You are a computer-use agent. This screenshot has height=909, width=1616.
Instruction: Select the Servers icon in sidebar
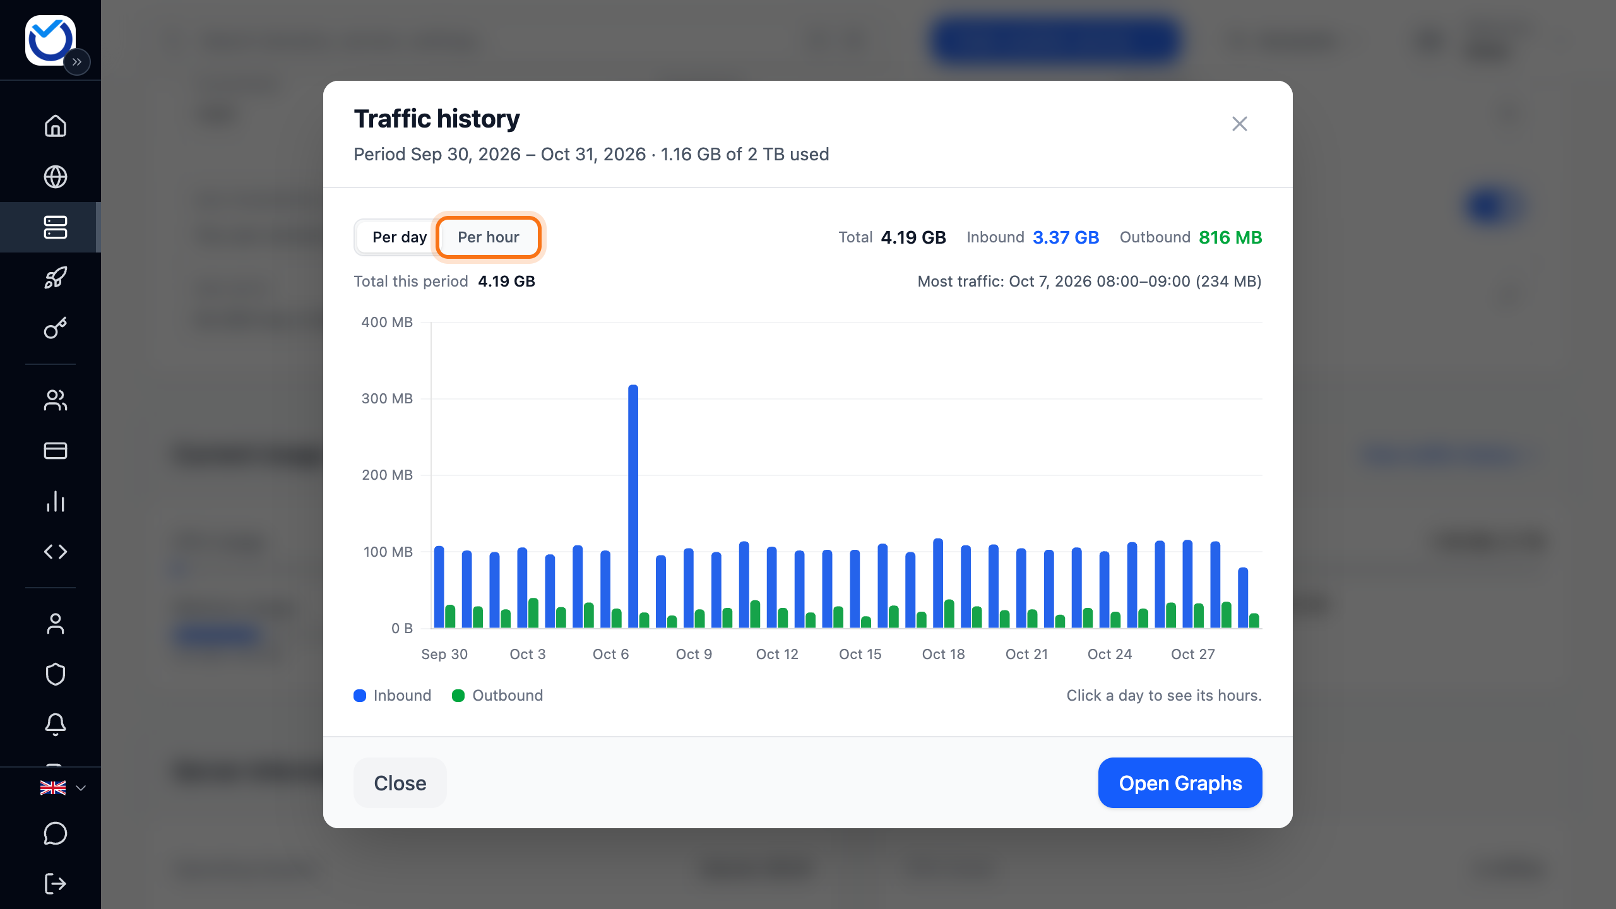56,227
